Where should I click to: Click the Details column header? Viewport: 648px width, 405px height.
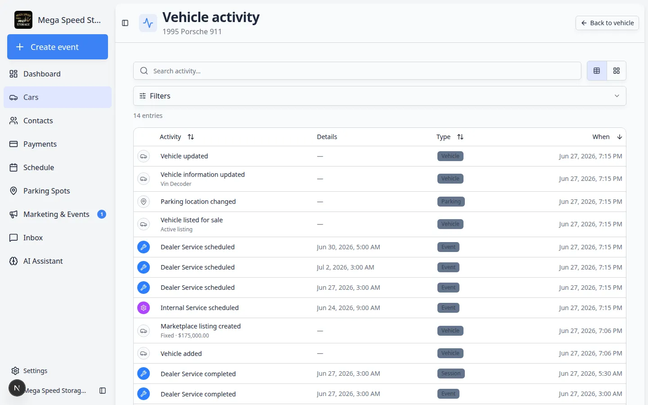point(327,137)
